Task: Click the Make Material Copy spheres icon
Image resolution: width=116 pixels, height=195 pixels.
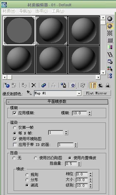Action: (x=44, y=85)
